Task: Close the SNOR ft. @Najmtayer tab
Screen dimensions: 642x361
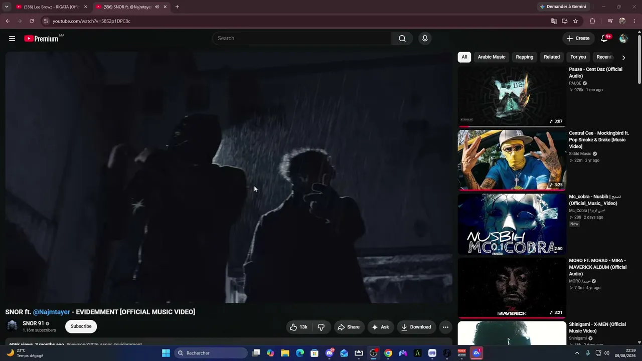Action: click(165, 7)
